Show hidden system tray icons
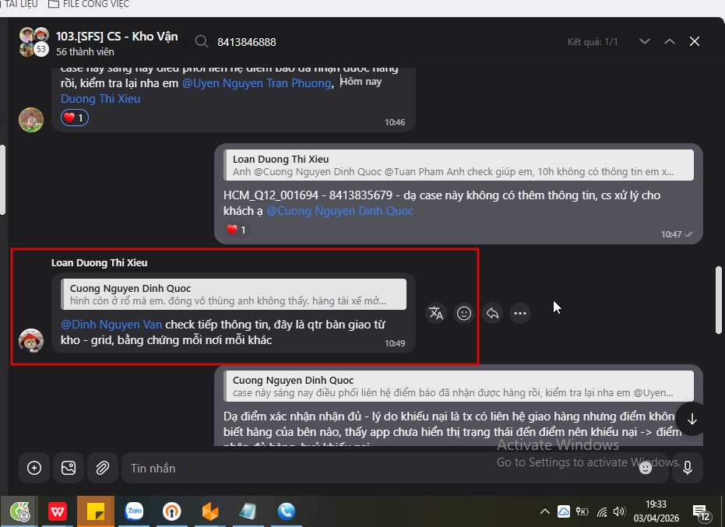 545,511
